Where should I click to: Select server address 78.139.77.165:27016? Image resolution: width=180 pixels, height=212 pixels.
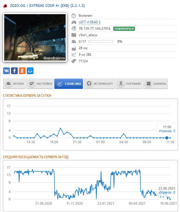tap(94, 29)
